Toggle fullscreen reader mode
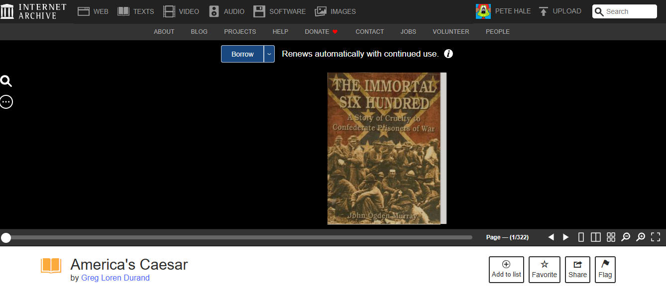Screen dimensions: 666x293 pos(656,237)
